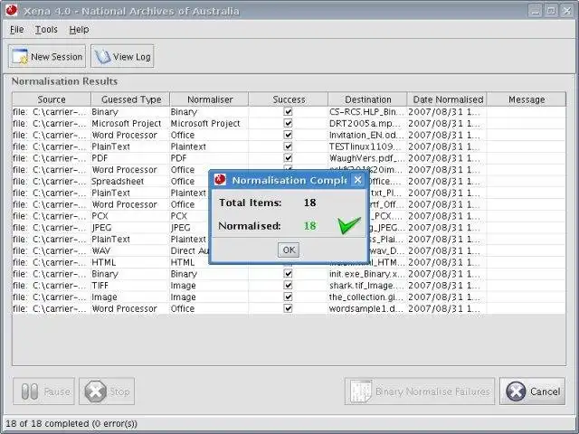
Task: Toggle Success checkbox for DRT2005a.mp row
Action: point(288,123)
